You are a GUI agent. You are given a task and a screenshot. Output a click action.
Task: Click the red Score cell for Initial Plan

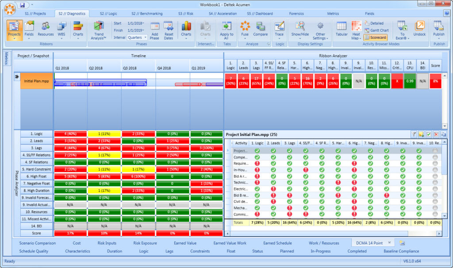(435, 81)
